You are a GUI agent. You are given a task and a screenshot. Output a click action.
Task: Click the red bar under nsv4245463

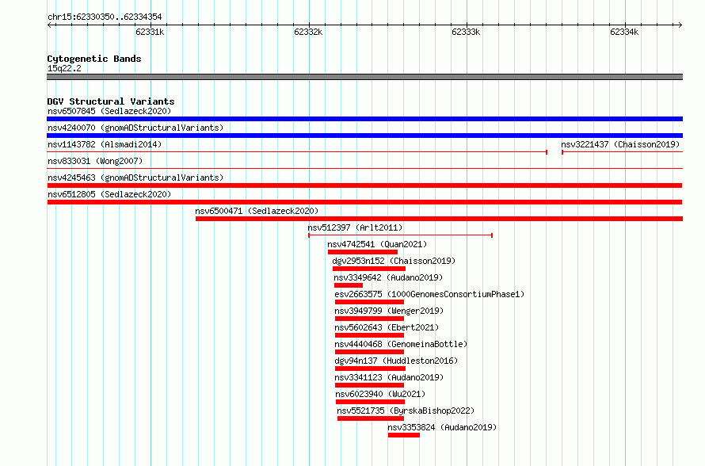[x=364, y=185]
